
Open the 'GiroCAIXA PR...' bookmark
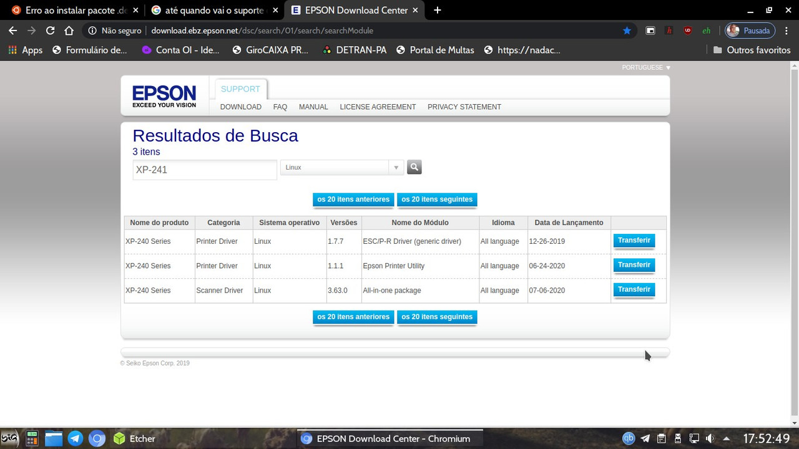[x=270, y=50]
